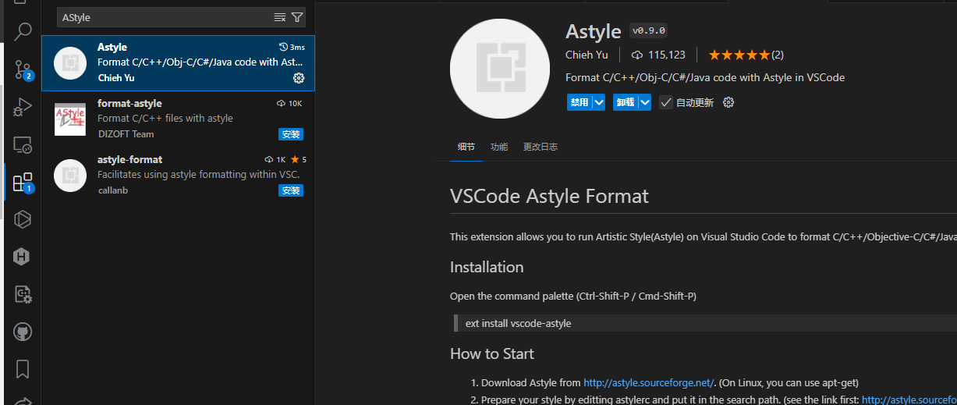Toggle the 自动更新 checkbox
The width and height of the screenshot is (957, 405).
666,102
